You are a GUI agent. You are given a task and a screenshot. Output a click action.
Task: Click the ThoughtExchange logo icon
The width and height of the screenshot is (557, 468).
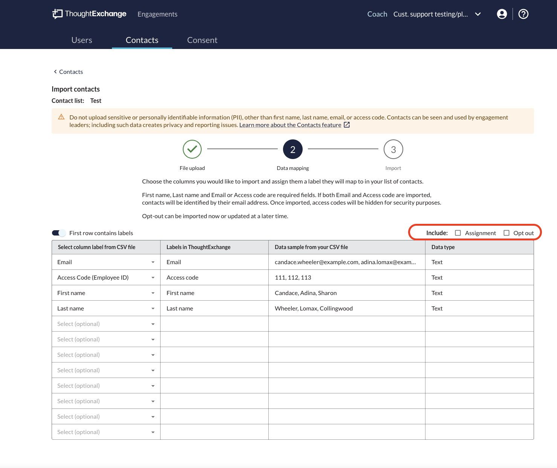pyautogui.click(x=57, y=14)
